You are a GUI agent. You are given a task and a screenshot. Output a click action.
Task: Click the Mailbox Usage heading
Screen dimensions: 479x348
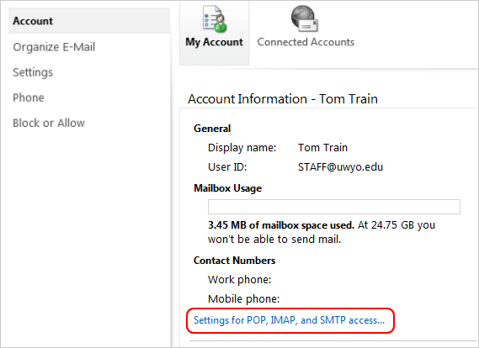tap(227, 188)
